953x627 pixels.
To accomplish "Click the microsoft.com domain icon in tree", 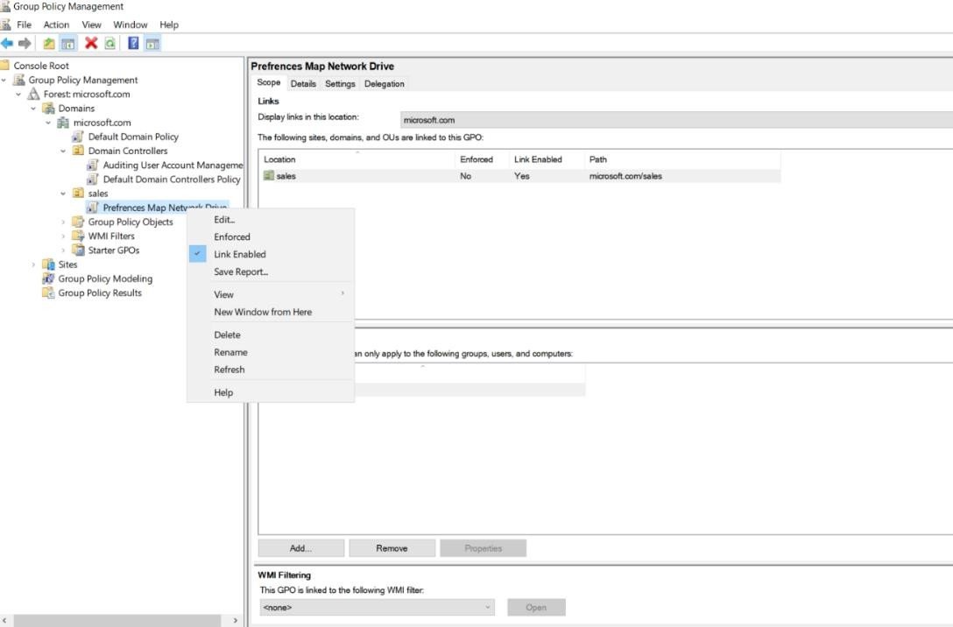I will (x=63, y=122).
